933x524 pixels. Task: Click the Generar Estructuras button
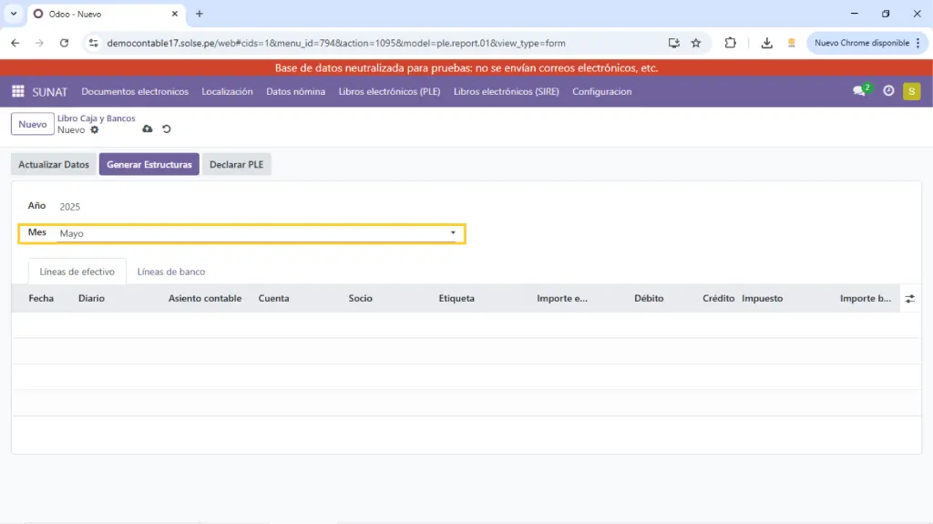point(149,164)
